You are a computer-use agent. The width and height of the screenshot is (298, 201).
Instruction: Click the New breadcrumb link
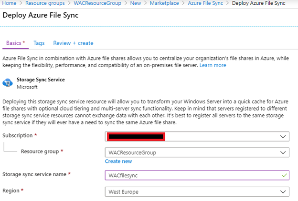pyautogui.click(x=136, y=3)
